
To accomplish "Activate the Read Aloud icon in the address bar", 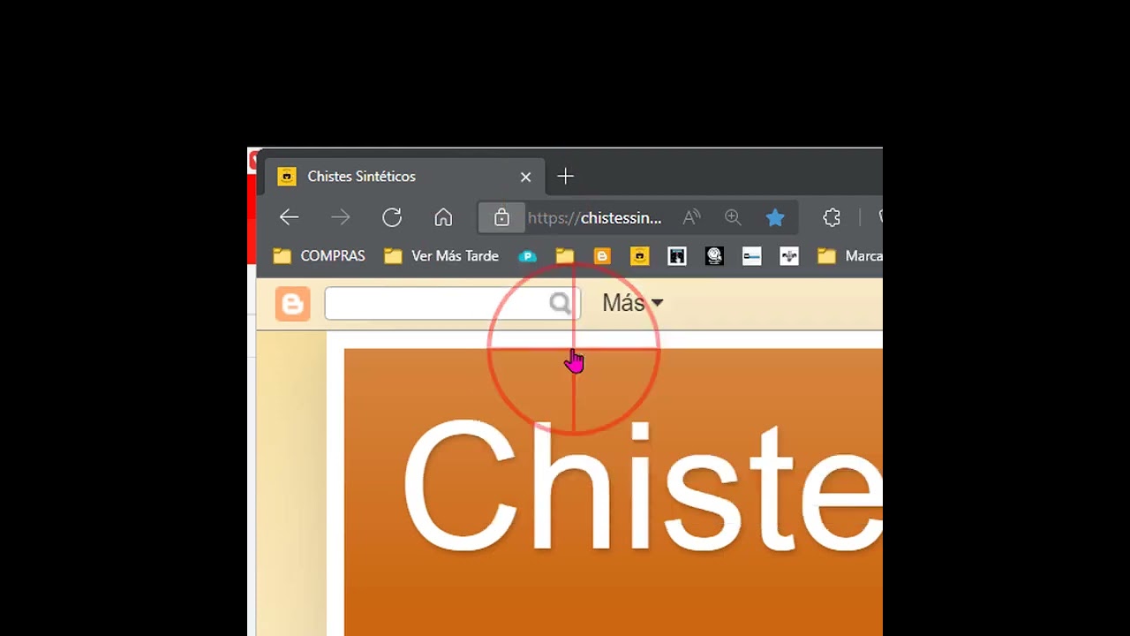I will (691, 217).
